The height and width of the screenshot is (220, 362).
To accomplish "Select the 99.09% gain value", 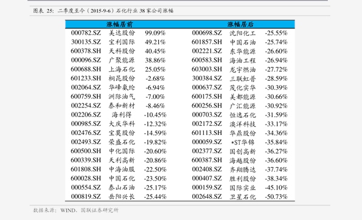I will click(155, 33).
